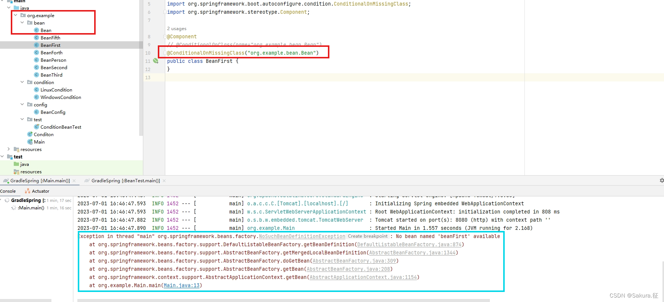Open LinuxCondition class file
The width and height of the screenshot is (664, 302).
point(56,90)
